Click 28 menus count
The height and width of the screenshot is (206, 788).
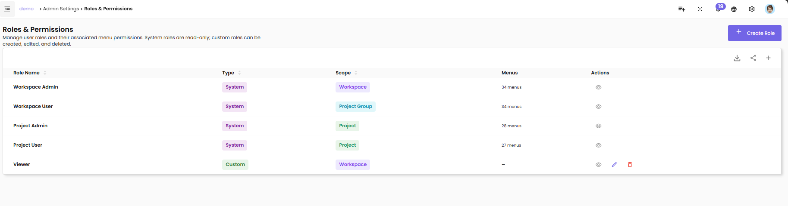point(512,126)
